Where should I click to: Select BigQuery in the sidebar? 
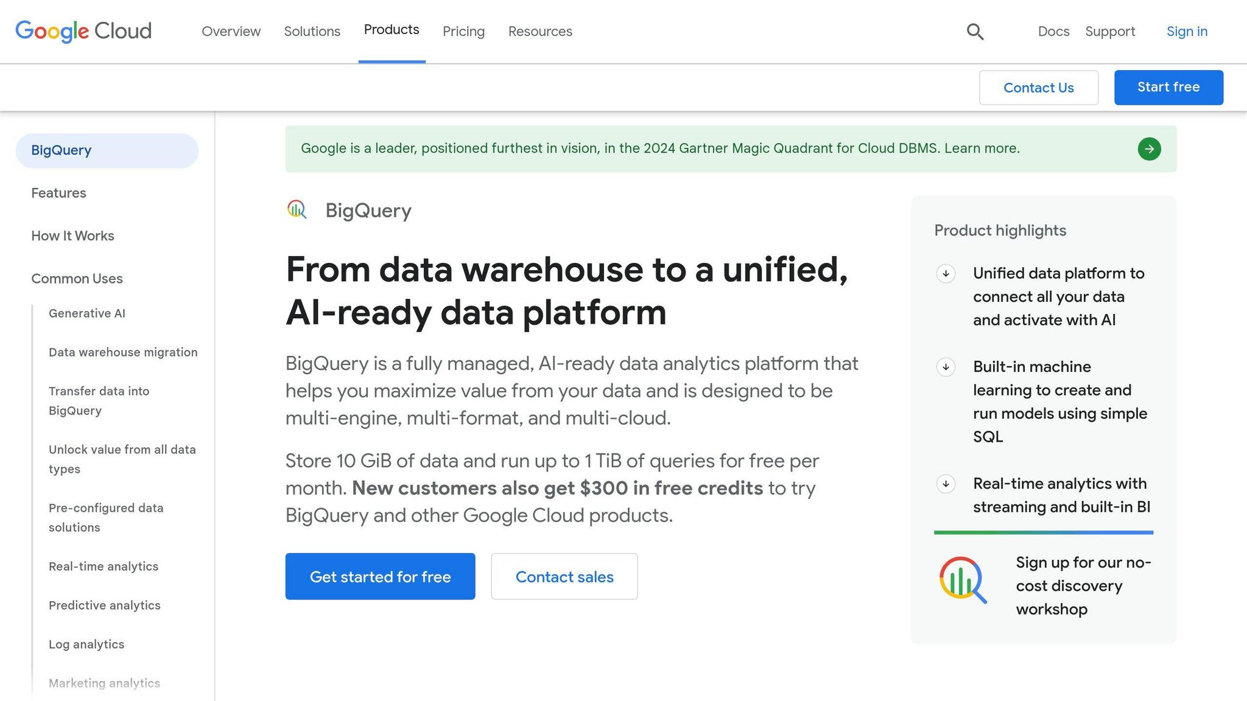coord(107,150)
